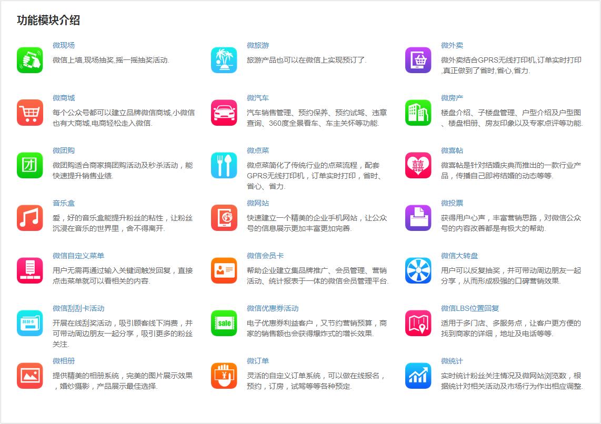Open the 微信LBS位置回复 title link
The width and height of the screenshot is (601, 424).
coord(470,308)
